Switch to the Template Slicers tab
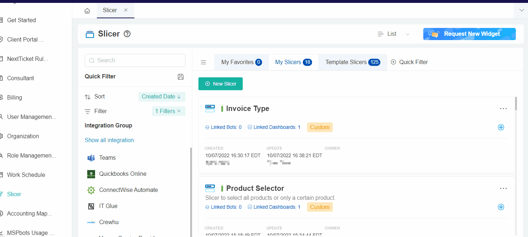Viewport: 528px width, 237px height. [x=352, y=62]
